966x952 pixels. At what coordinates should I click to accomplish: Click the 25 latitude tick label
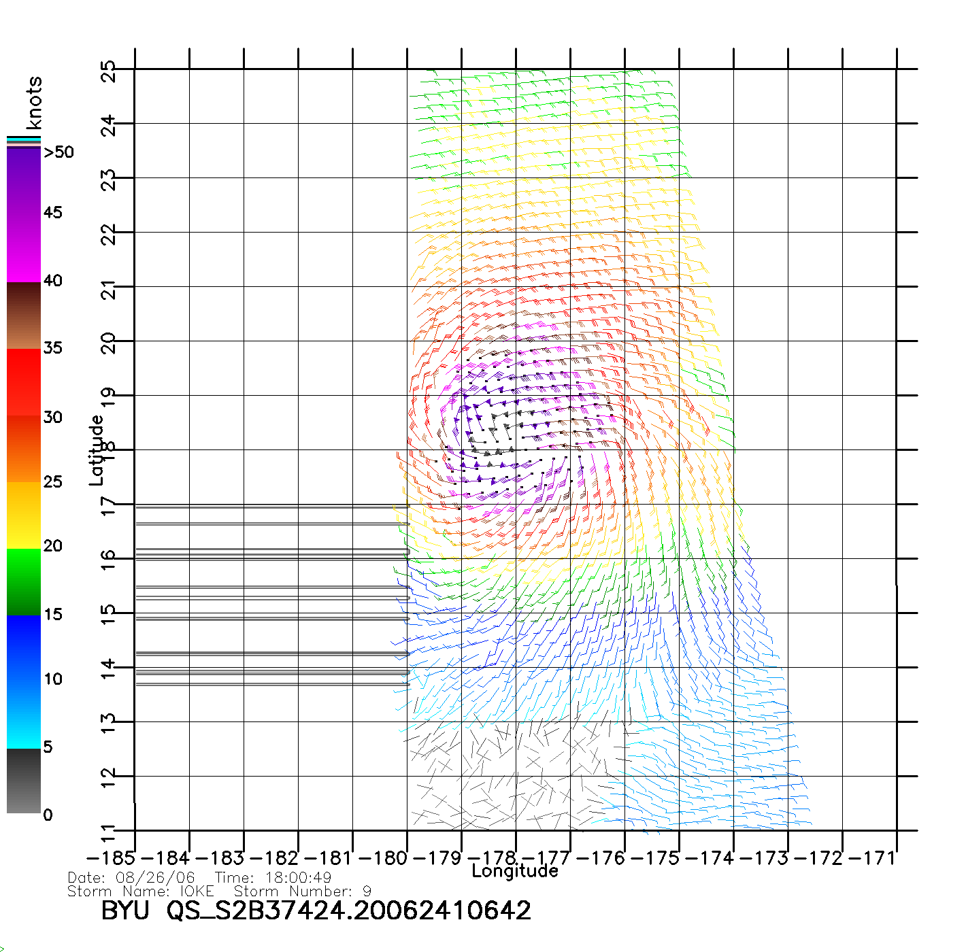click(109, 71)
